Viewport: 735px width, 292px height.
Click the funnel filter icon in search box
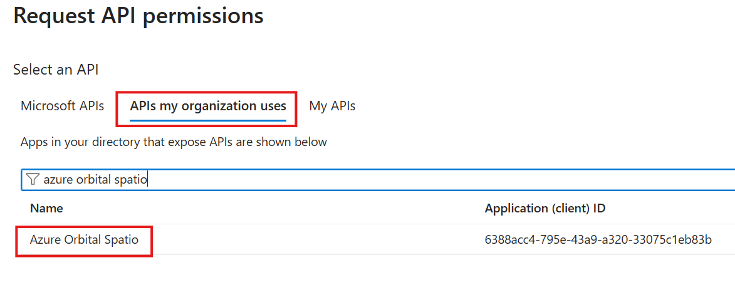pyautogui.click(x=33, y=179)
